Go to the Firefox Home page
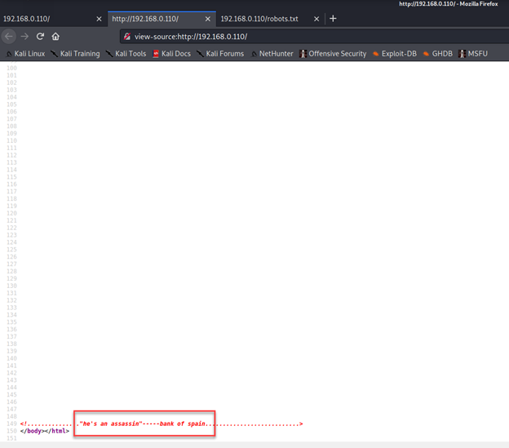The width and height of the screenshot is (509, 448). 55,36
